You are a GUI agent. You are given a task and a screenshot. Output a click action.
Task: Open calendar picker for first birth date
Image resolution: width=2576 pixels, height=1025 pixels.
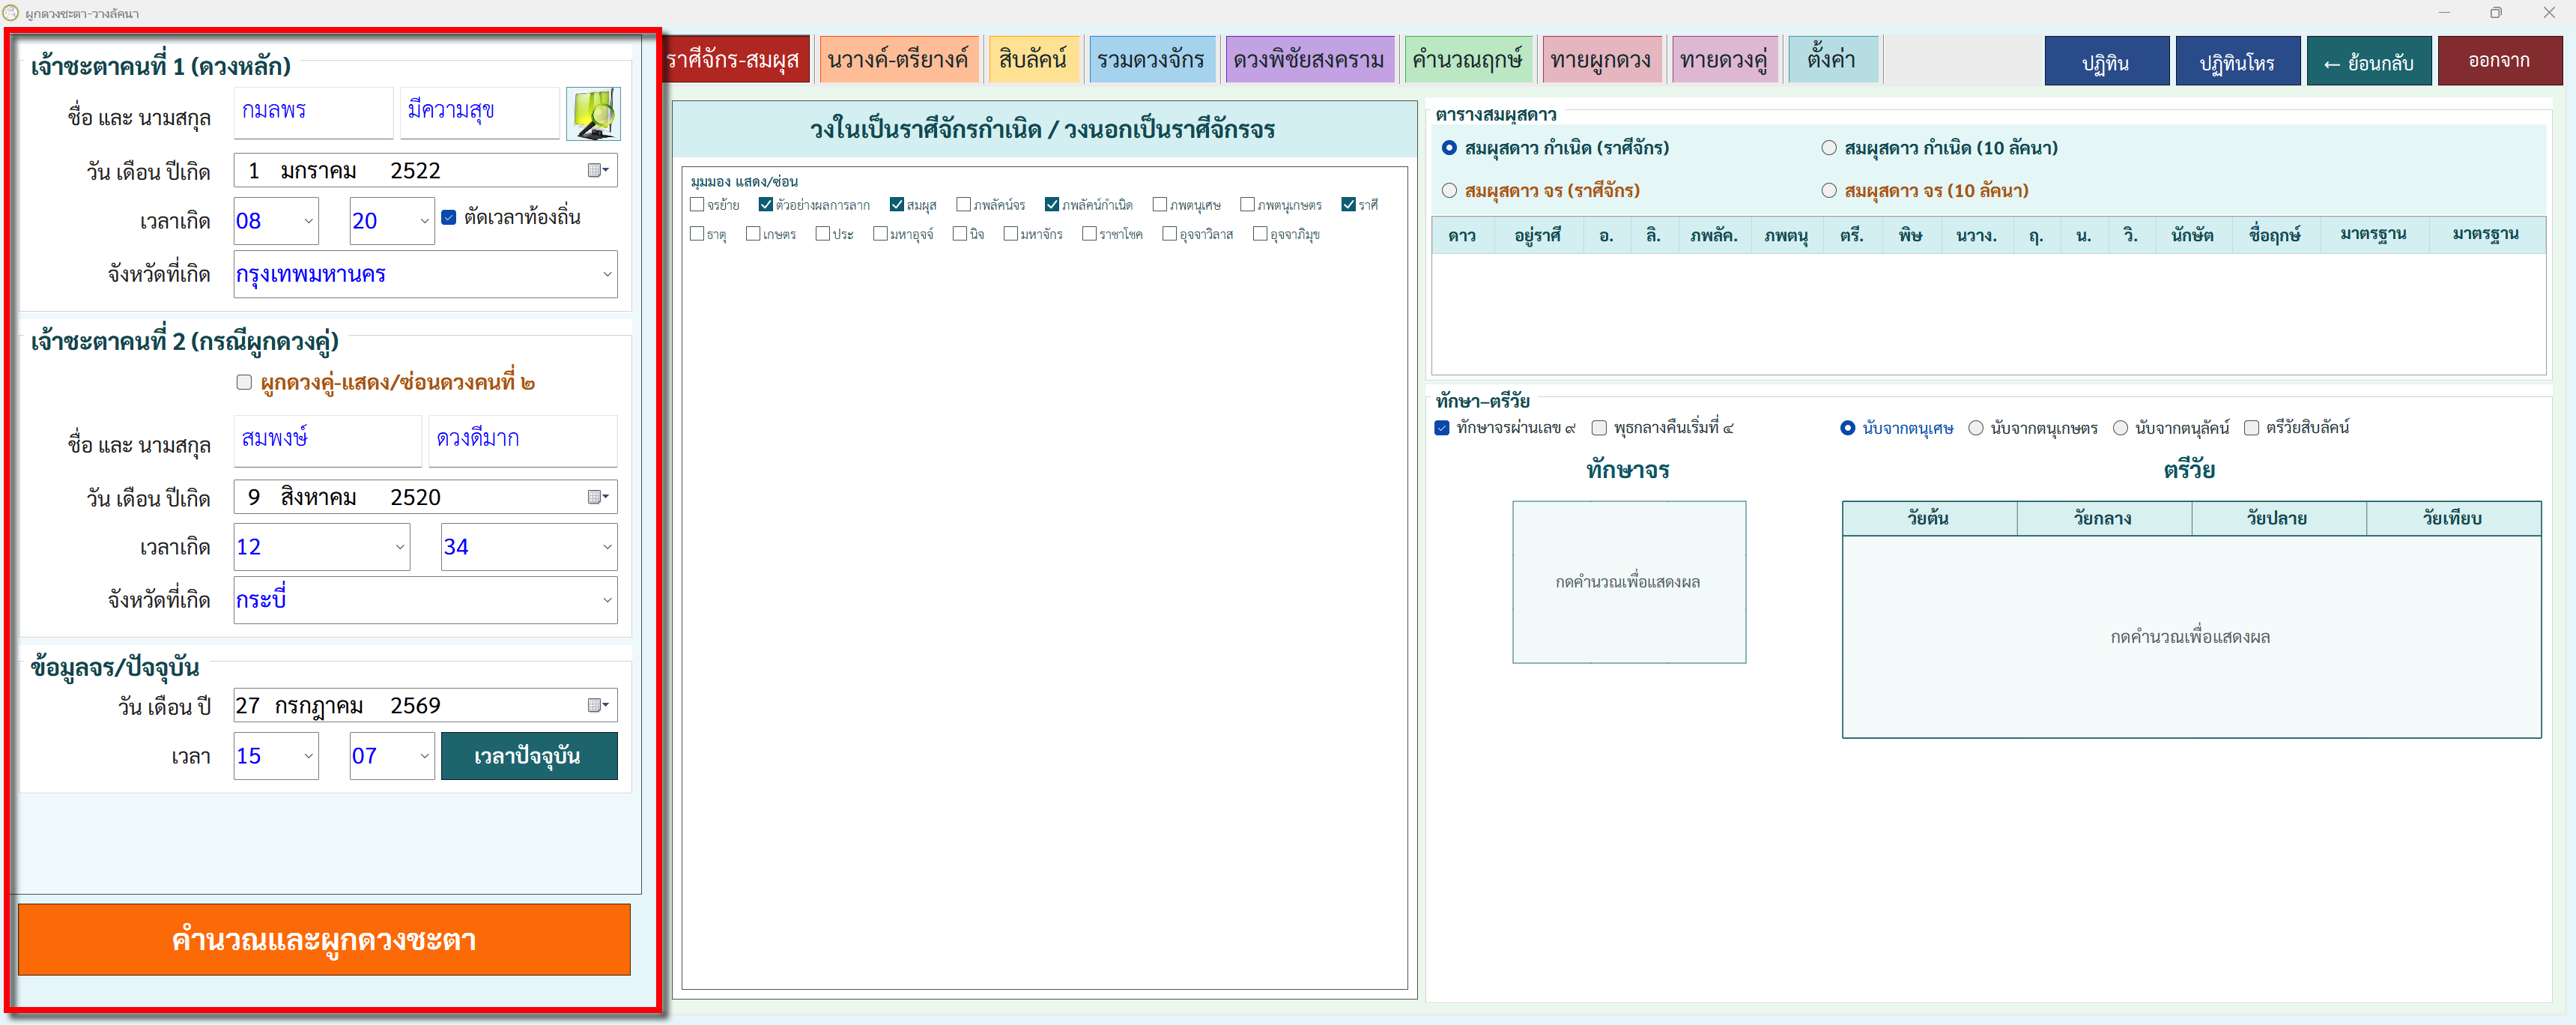coord(598,171)
